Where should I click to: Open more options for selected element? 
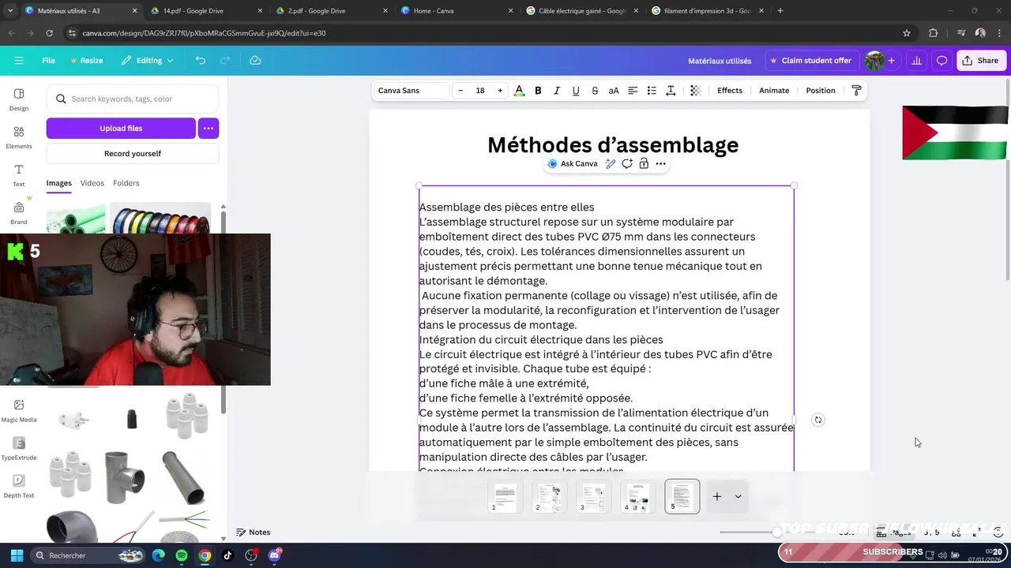(x=661, y=164)
